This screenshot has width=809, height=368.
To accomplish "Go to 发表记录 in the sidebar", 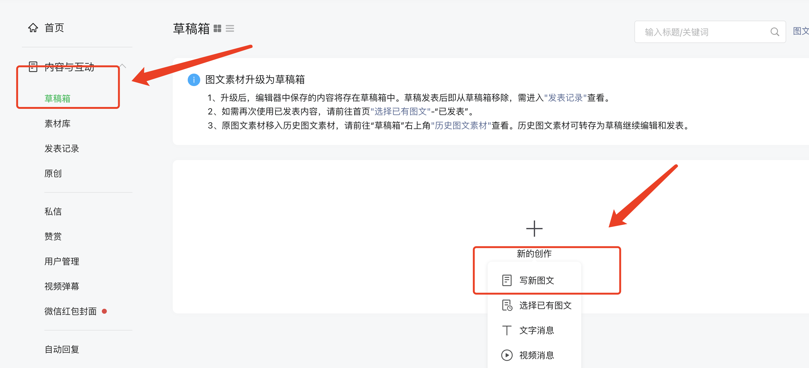I will [62, 148].
